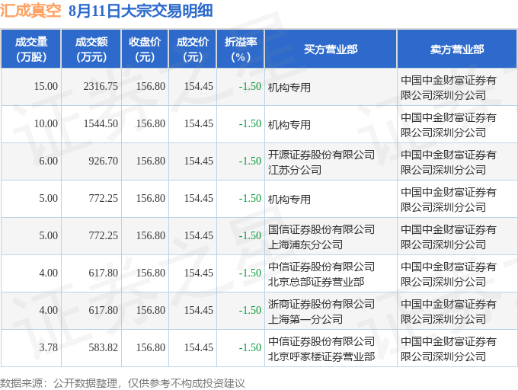Click the 8月11日大宗交易明细 title text
This screenshot has width=518, height=390.
[x=141, y=11]
